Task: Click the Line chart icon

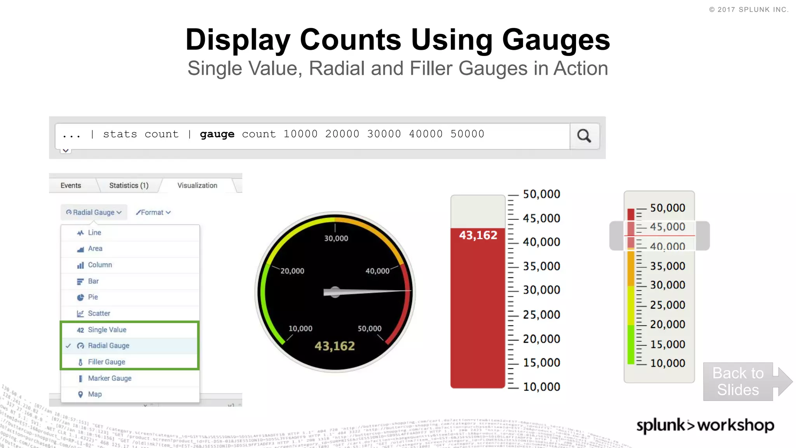Action: pyautogui.click(x=80, y=233)
